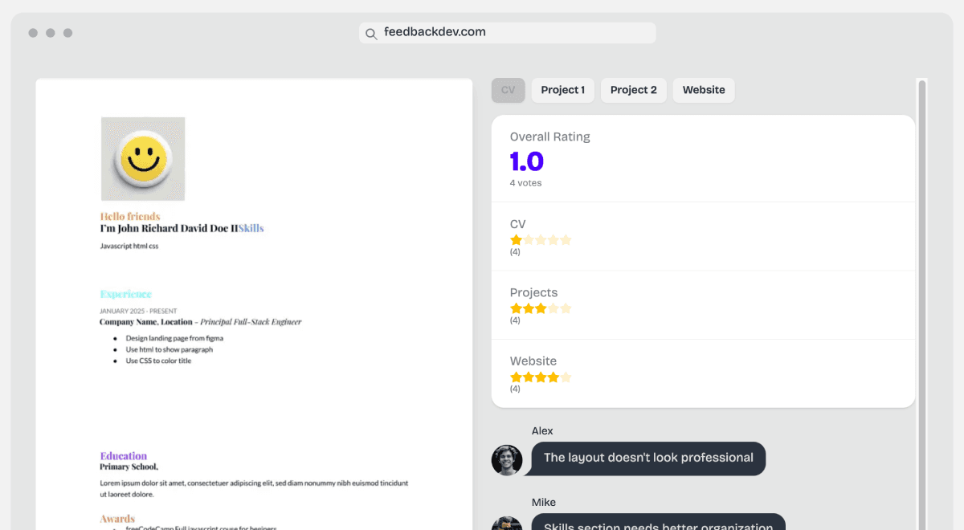
Task: Select the fourth star under Website
Action: pos(554,376)
